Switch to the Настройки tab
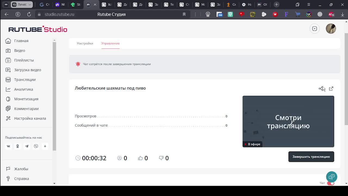348x196 pixels. pyautogui.click(x=85, y=43)
